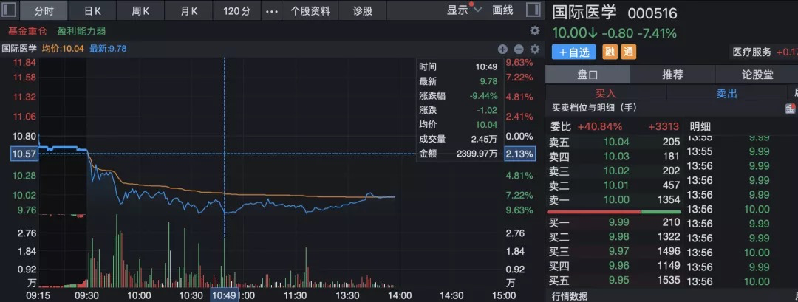Select the 120分 period tab
The height and width of the screenshot is (302, 798).
[236, 11]
